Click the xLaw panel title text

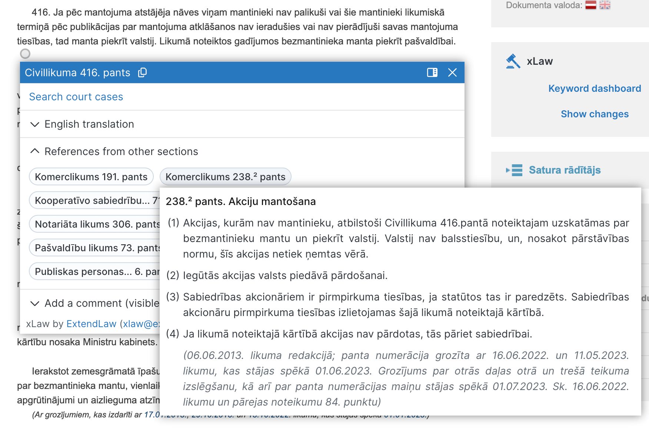pyautogui.click(x=540, y=61)
